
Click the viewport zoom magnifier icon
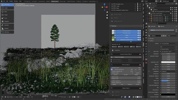(x=107, y=12)
